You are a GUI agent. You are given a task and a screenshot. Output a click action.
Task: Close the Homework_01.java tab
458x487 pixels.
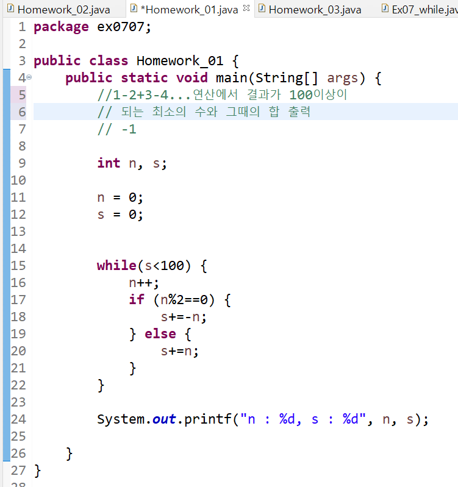(246, 8)
